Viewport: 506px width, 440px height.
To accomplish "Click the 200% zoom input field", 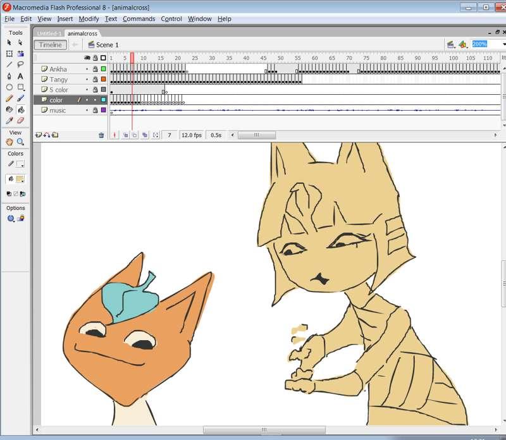I will pyautogui.click(x=486, y=44).
